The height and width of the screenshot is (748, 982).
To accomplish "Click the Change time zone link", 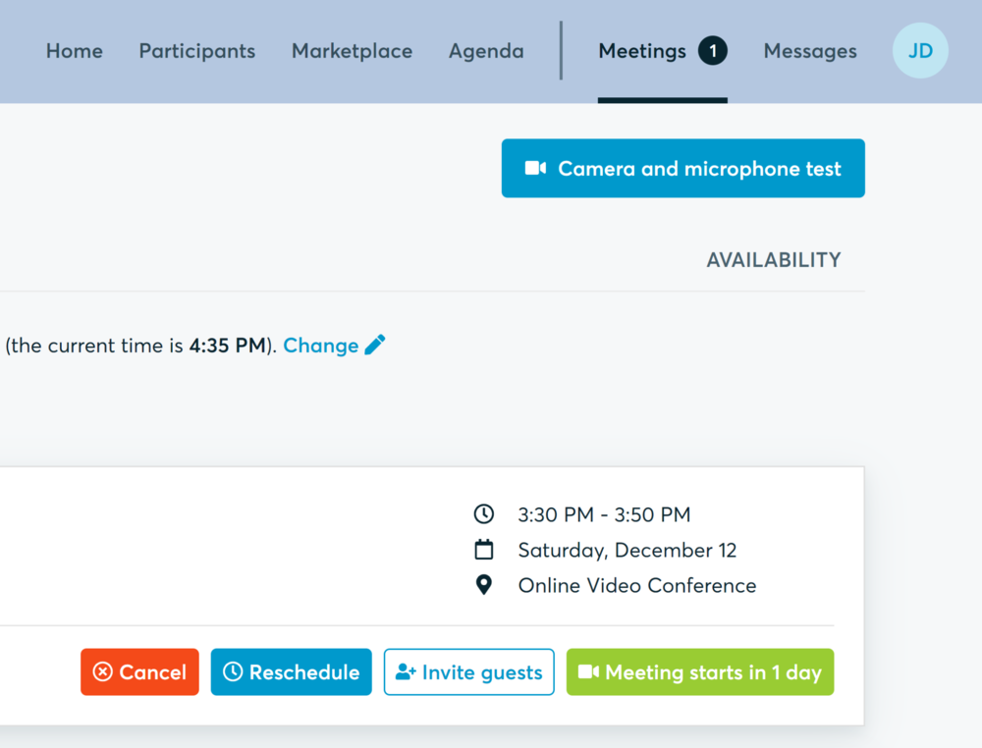I will click(x=321, y=346).
